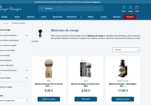Add the 9,90 € Kent brush to cart
151x105 pixels.
point(49,99)
